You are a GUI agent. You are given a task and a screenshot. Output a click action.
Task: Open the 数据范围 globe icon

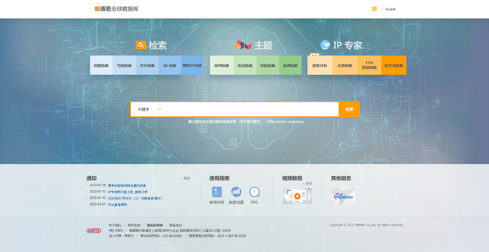(236, 192)
